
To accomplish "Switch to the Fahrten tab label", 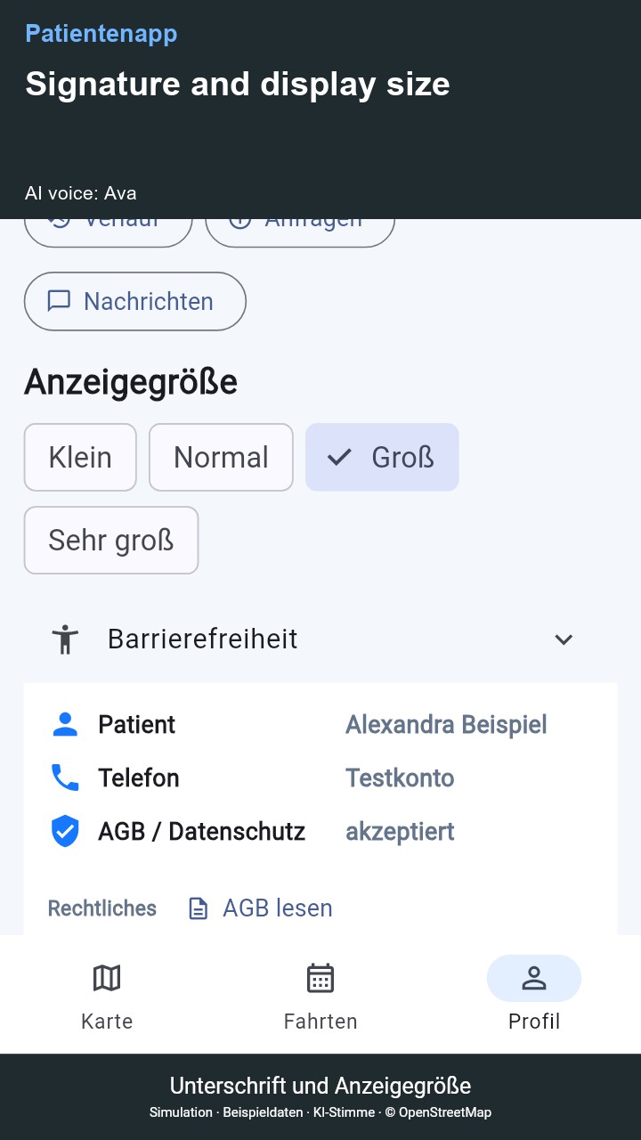I will pyautogui.click(x=320, y=1022).
